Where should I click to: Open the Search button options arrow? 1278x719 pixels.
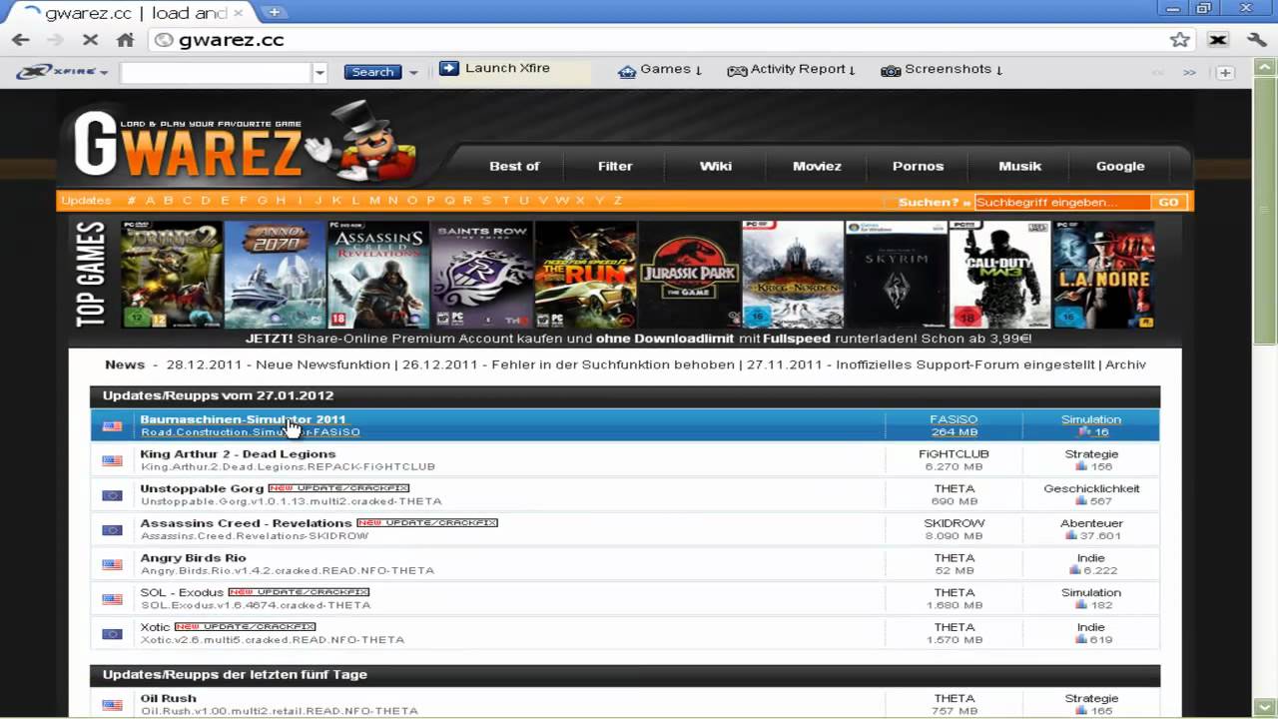pos(413,72)
